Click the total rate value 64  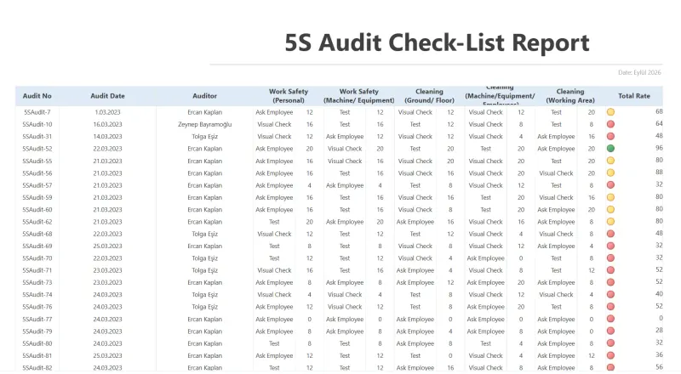[x=659, y=123]
